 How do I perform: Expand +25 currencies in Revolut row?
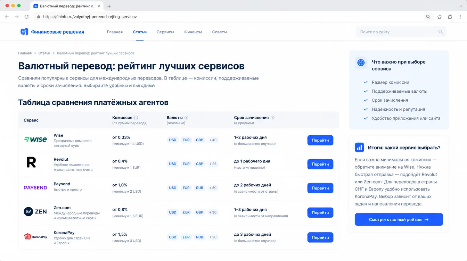[213, 164]
